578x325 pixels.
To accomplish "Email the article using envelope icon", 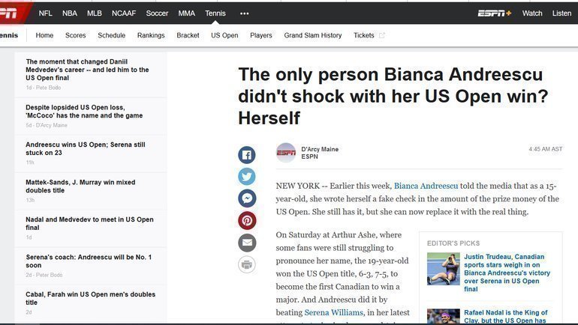I will 247,243.
